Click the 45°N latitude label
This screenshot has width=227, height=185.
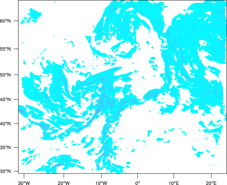(x=5, y=100)
